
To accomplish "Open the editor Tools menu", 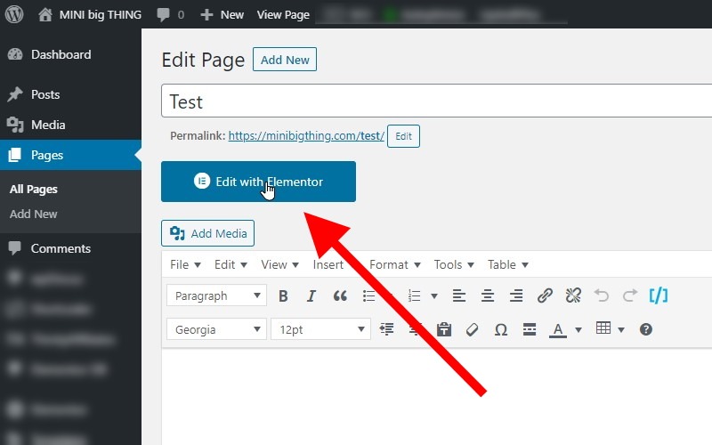I will click(x=454, y=264).
